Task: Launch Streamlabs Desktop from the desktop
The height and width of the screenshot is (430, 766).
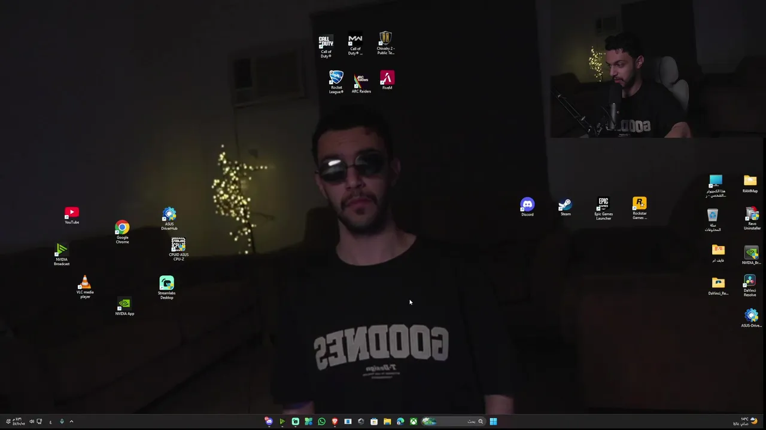Action: [x=166, y=288]
